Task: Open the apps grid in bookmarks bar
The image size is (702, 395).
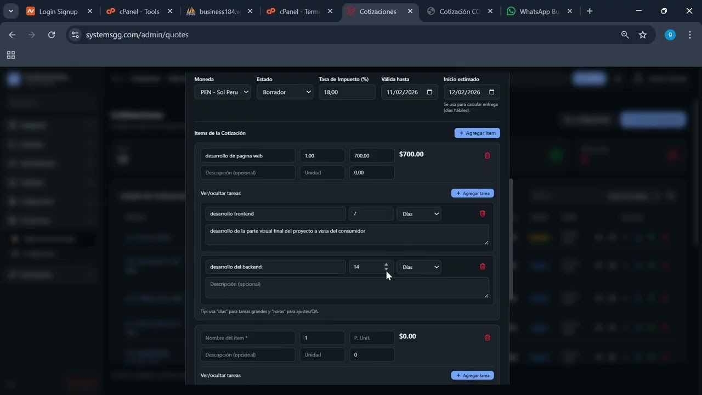Action: [x=11, y=55]
